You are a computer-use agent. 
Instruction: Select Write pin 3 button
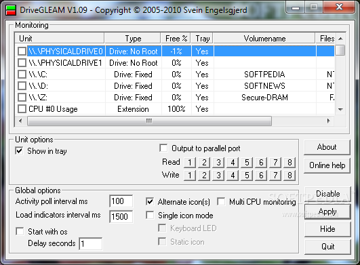(x=218, y=176)
